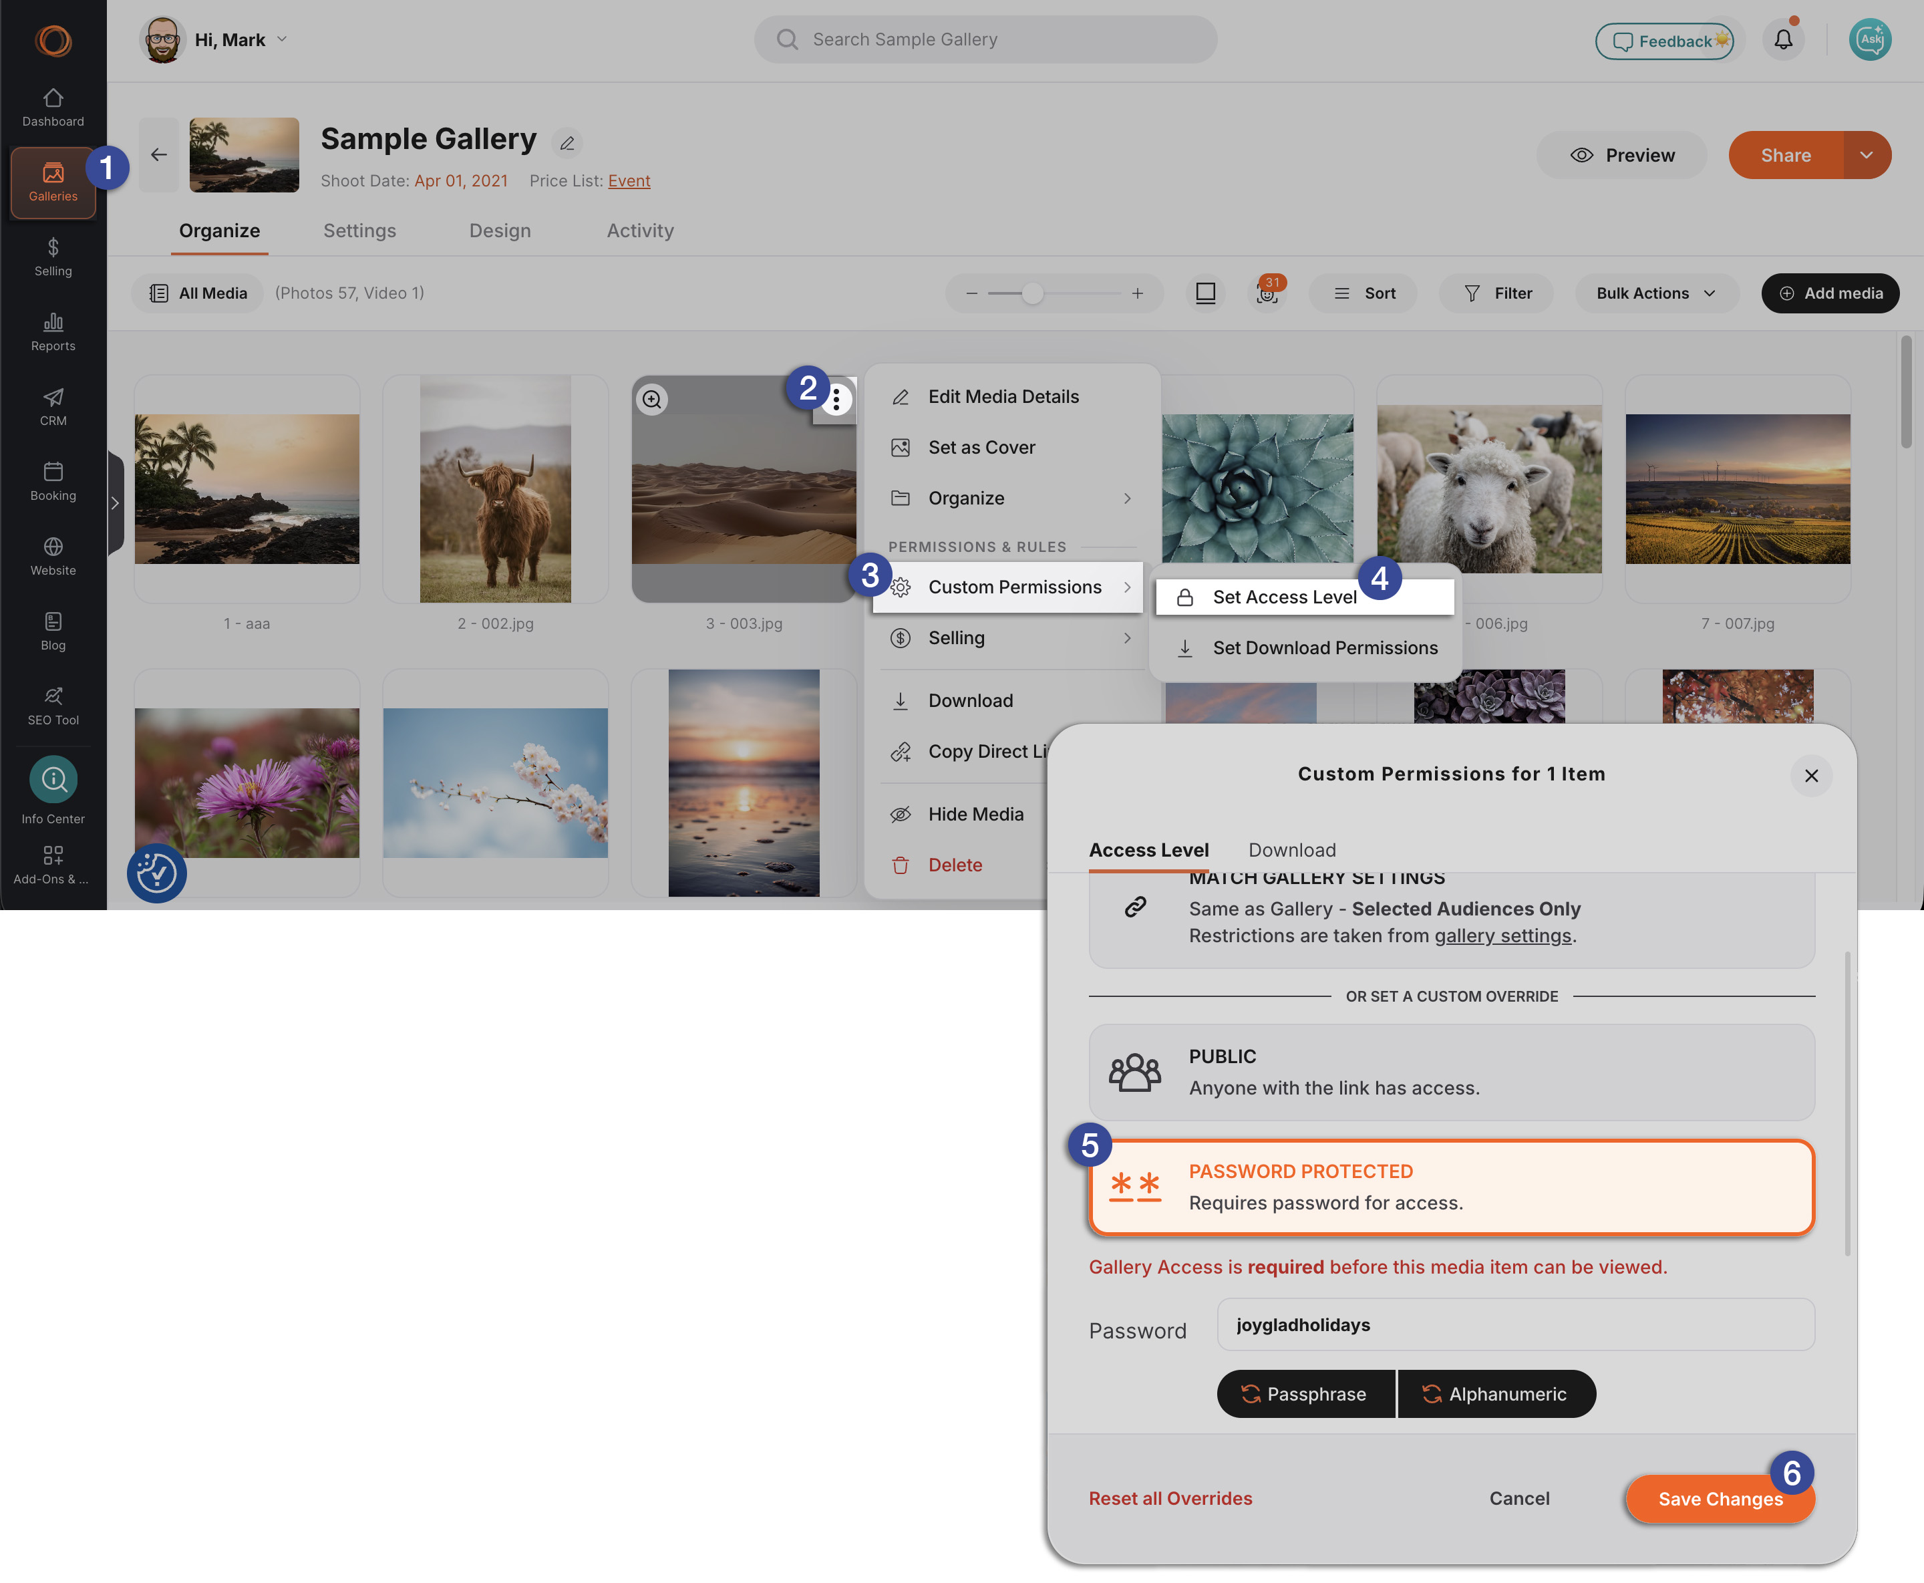Open the CRM section
The height and width of the screenshot is (1583, 1924).
[x=53, y=407]
